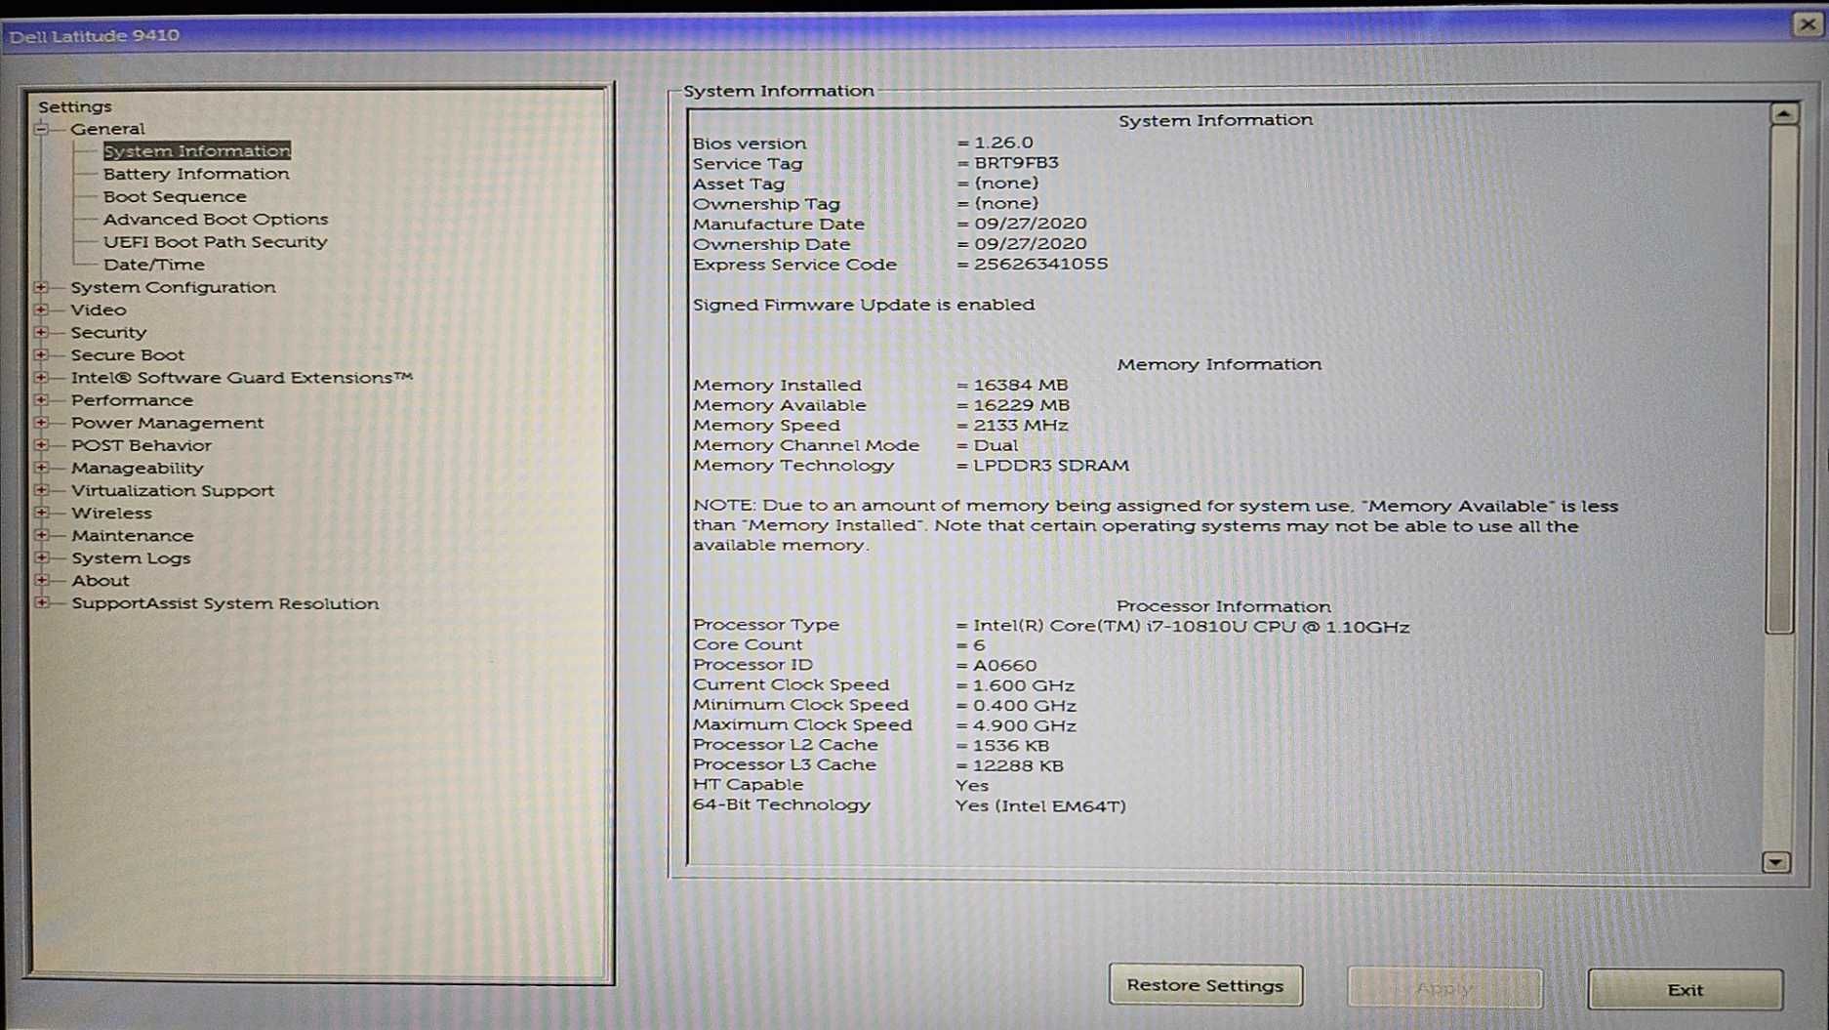Screen dimensions: 1829x1030
Task: Select the Performance category label
Action: (132, 399)
